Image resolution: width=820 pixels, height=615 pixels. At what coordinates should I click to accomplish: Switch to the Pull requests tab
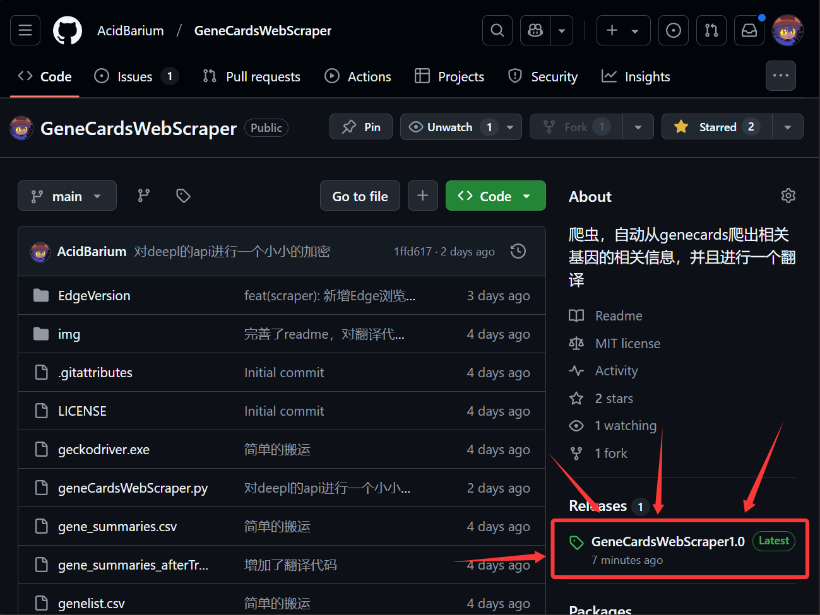coord(251,76)
